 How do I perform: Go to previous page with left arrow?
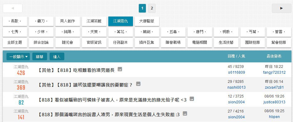pyautogui.click(x=13, y=8)
